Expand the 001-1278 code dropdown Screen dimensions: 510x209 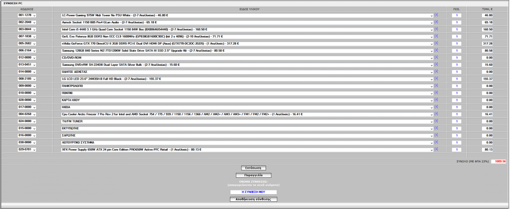[x=27, y=15]
